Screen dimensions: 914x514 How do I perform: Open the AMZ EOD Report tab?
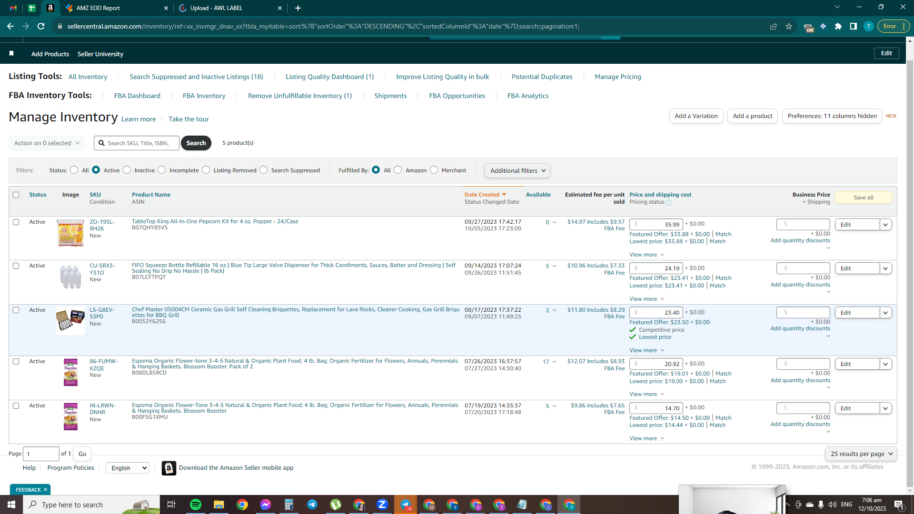117,8
